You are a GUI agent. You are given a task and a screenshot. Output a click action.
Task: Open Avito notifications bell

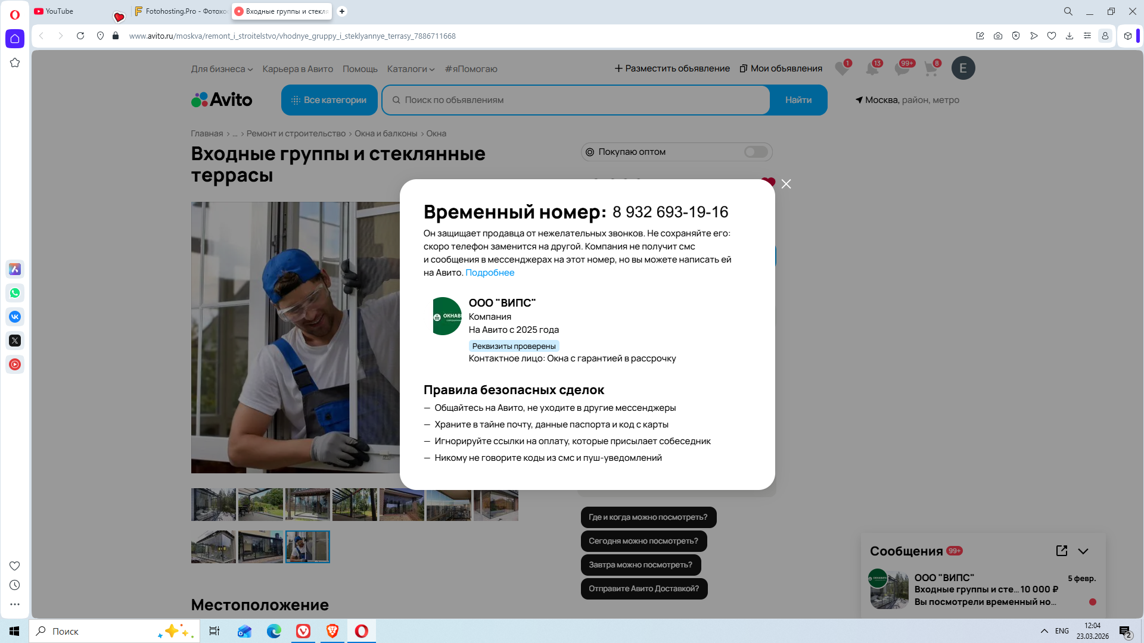[872, 68]
